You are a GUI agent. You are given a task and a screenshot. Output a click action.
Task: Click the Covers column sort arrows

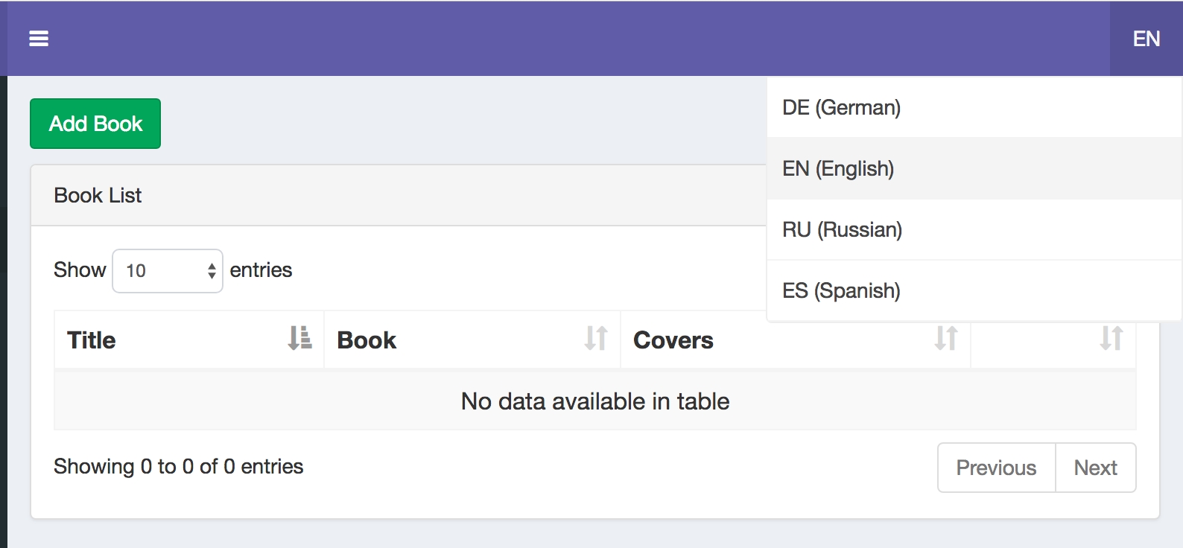945,339
